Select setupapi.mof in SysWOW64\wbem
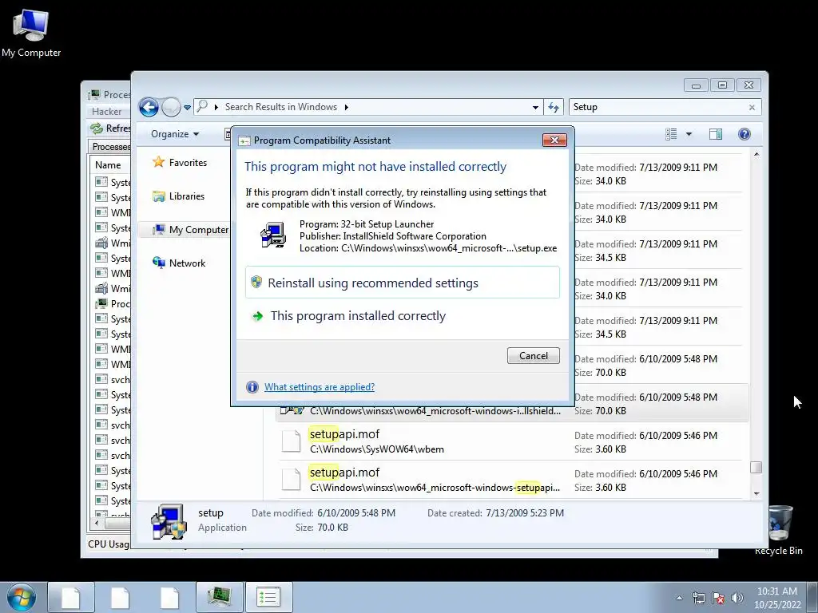The width and height of the screenshot is (818, 613). 514,441
